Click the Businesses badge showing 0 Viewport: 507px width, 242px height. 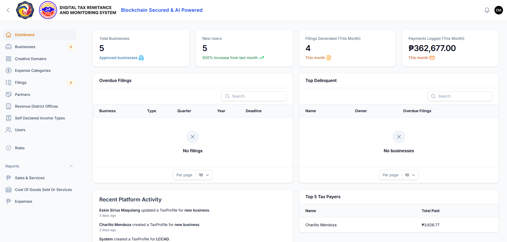[70, 47]
